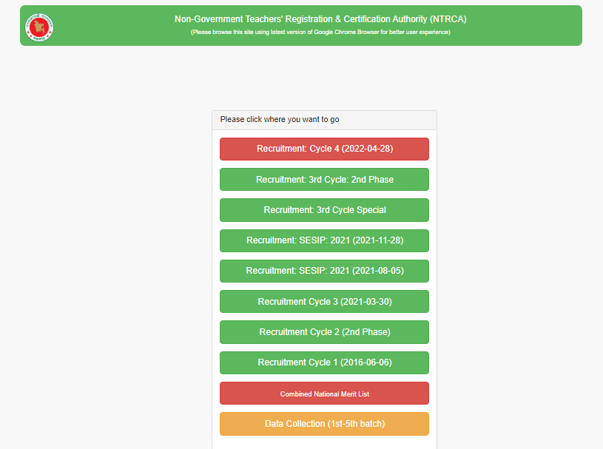This screenshot has height=449, width=603.
Task: Click the NTRCA header title text
Action: click(x=320, y=19)
